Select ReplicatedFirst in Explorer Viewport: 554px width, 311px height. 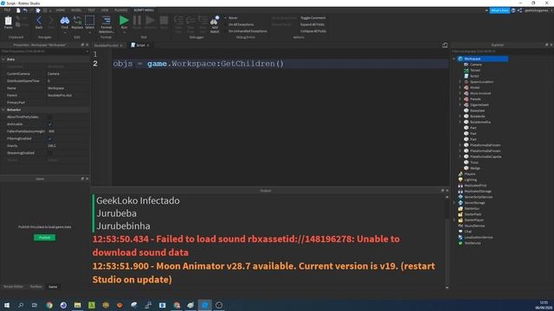click(475, 186)
